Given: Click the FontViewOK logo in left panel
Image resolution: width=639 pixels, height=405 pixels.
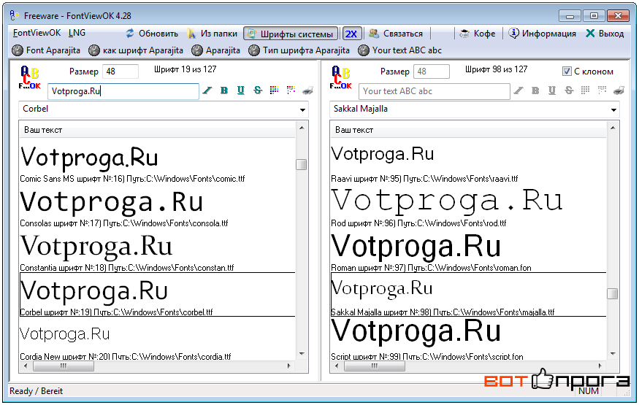Looking at the screenshot, I should [30, 77].
